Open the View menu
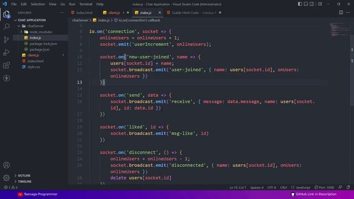This screenshot has height=199, width=354. (53, 4)
